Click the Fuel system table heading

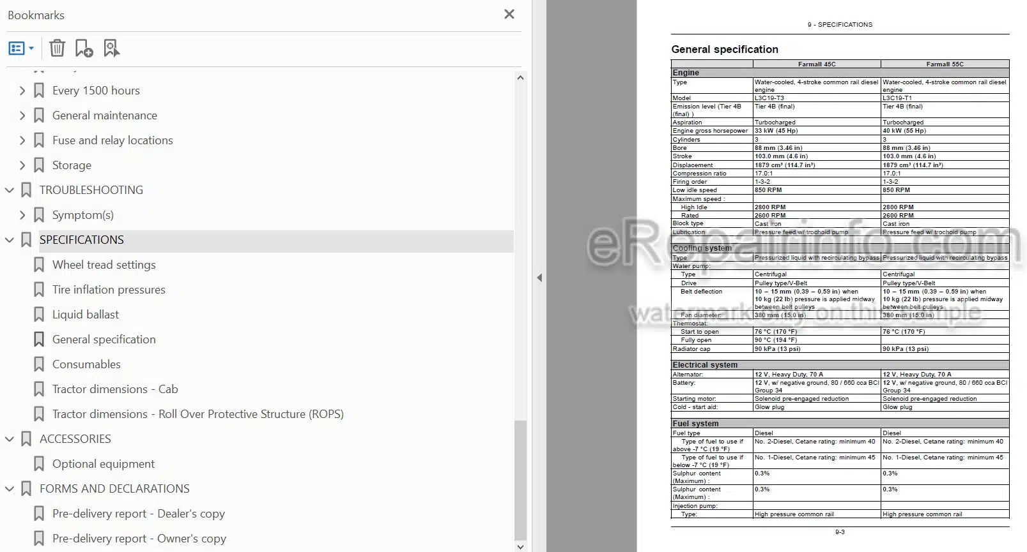click(x=695, y=424)
